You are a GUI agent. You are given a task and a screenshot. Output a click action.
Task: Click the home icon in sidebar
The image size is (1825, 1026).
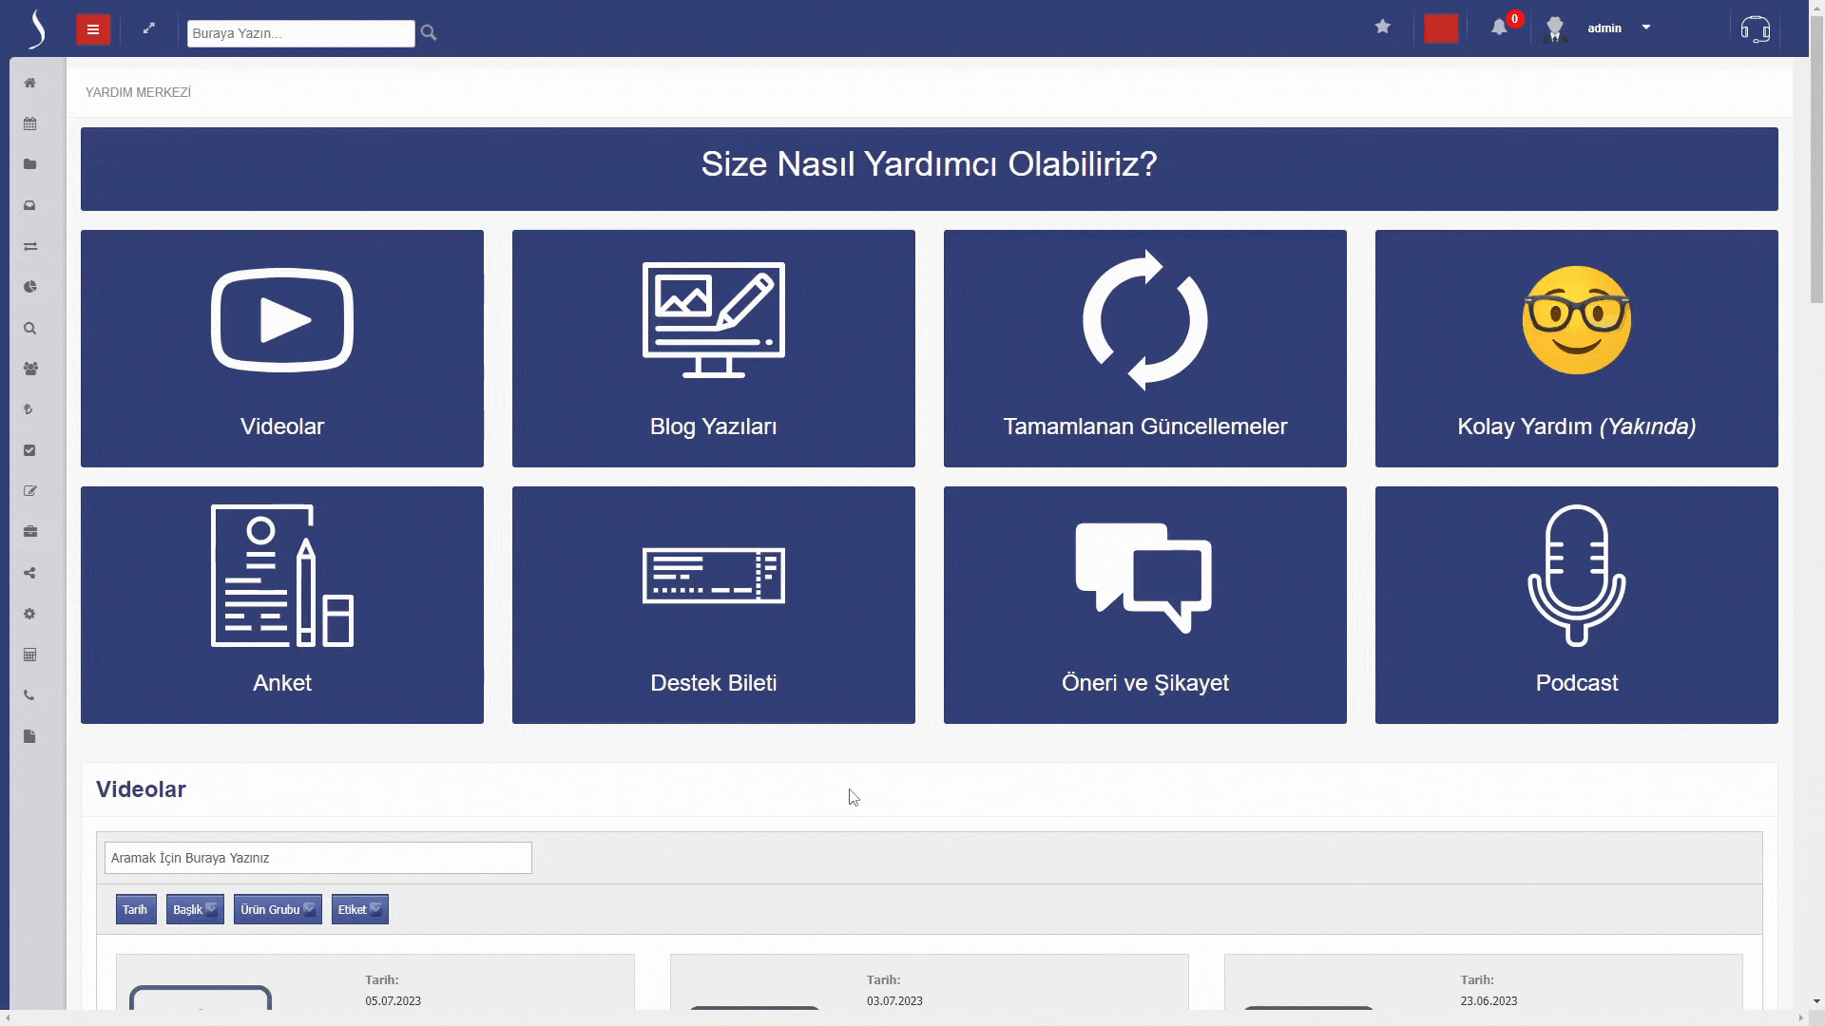coord(30,83)
